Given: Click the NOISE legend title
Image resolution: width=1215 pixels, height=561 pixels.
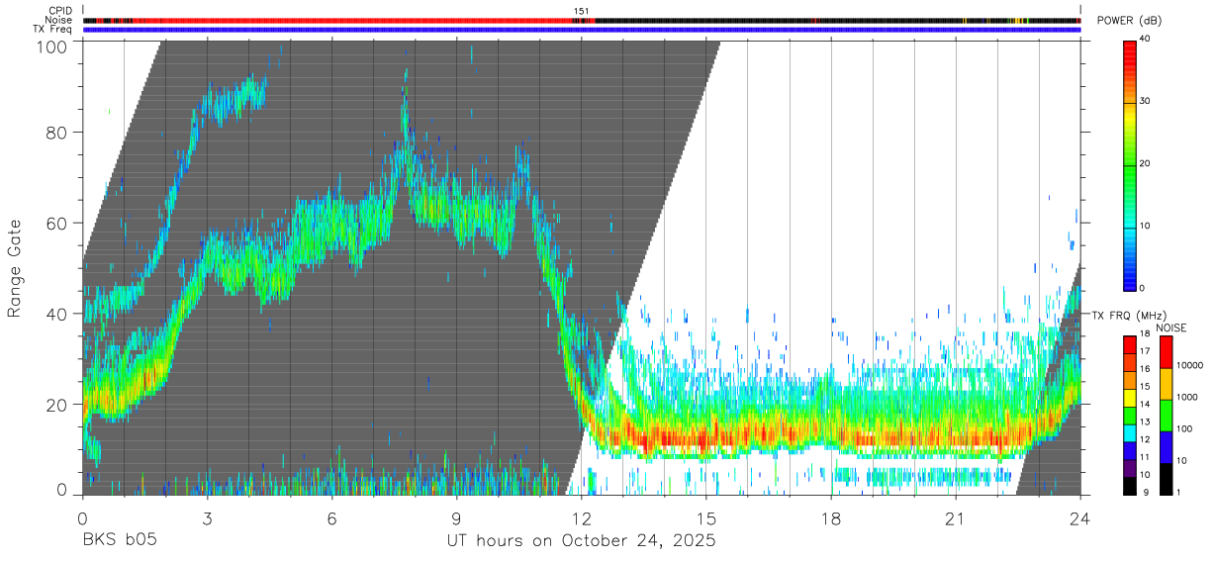Looking at the screenshot, I should click(x=1170, y=327).
